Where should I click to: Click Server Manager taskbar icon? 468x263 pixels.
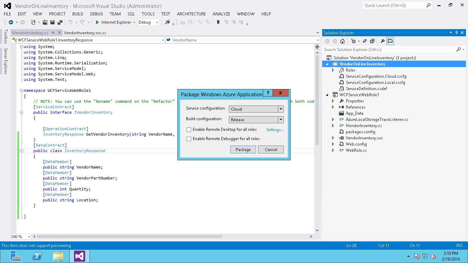tap(16, 256)
